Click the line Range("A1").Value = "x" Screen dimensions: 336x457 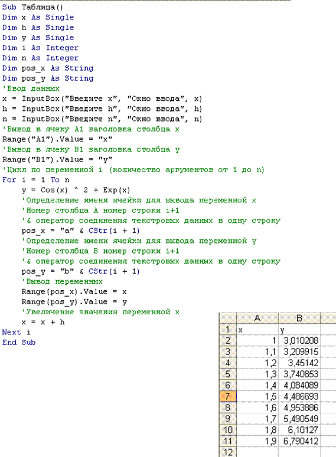[x=57, y=139]
